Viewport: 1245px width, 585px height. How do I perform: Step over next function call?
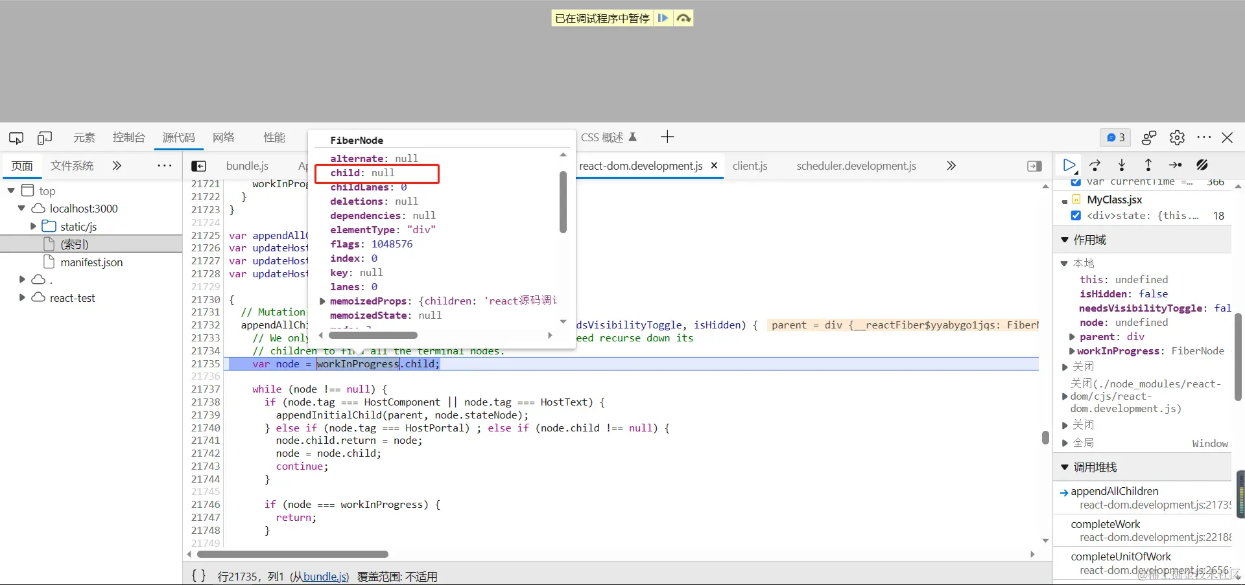pyautogui.click(x=1095, y=166)
